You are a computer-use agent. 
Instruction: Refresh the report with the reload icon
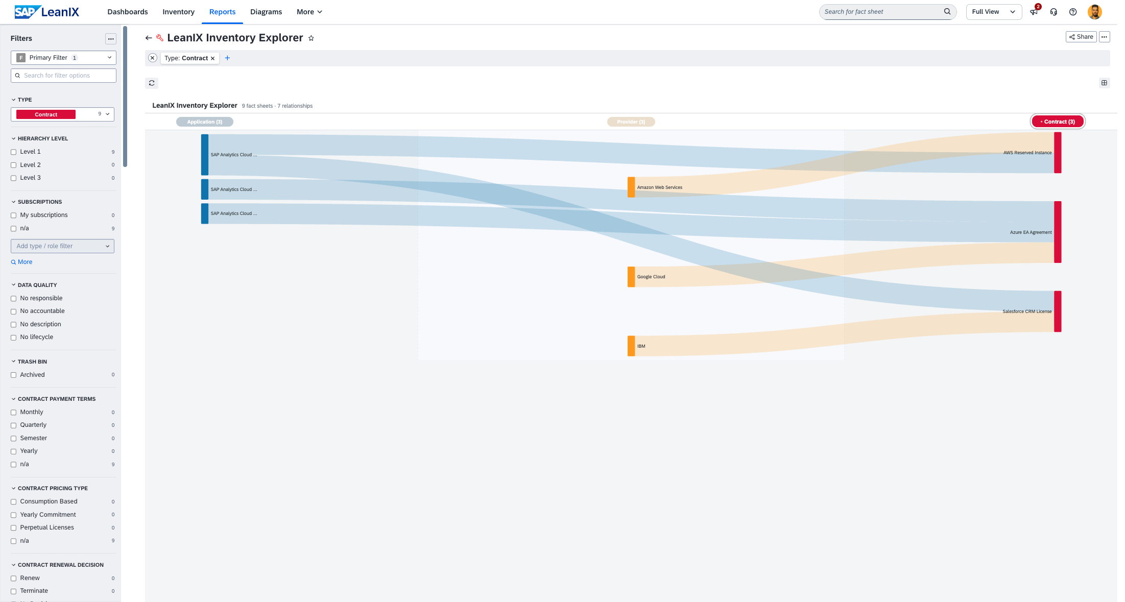point(152,83)
